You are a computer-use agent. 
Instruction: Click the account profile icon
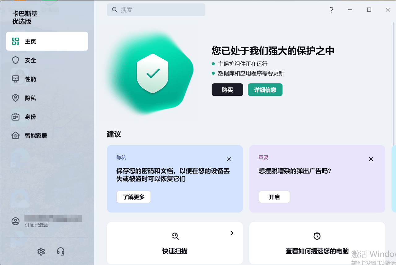tap(15, 221)
